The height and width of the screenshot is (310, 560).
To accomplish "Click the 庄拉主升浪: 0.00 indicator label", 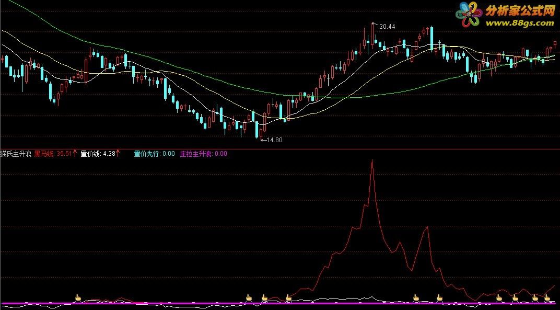I will (x=203, y=154).
